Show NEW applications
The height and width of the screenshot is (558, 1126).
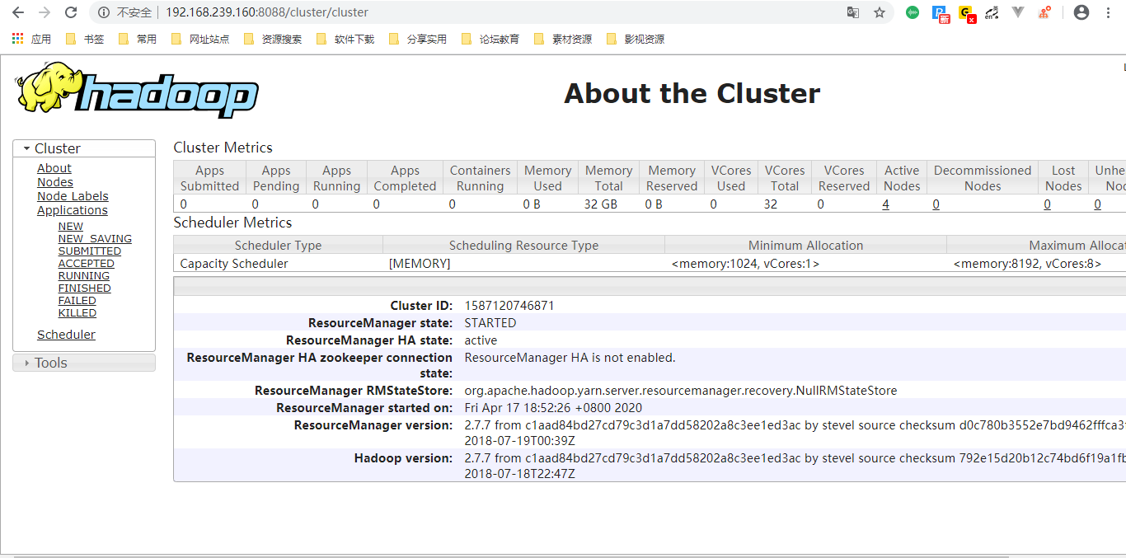(x=71, y=227)
